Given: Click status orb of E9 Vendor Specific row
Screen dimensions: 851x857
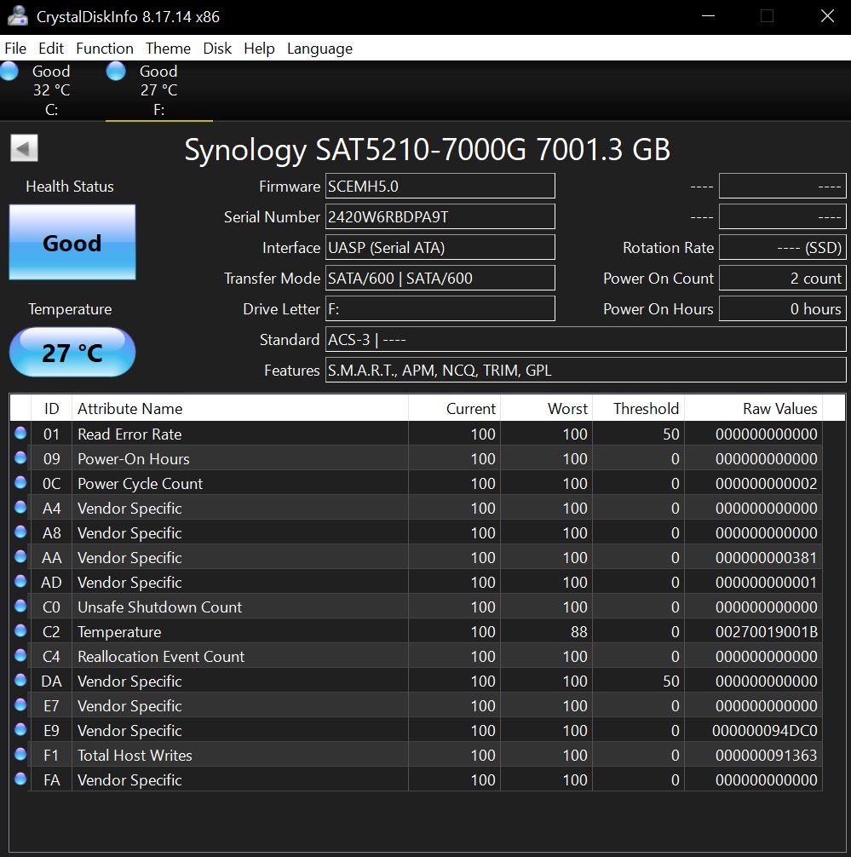Looking at the screenshot, I should (x=20, y=729).
